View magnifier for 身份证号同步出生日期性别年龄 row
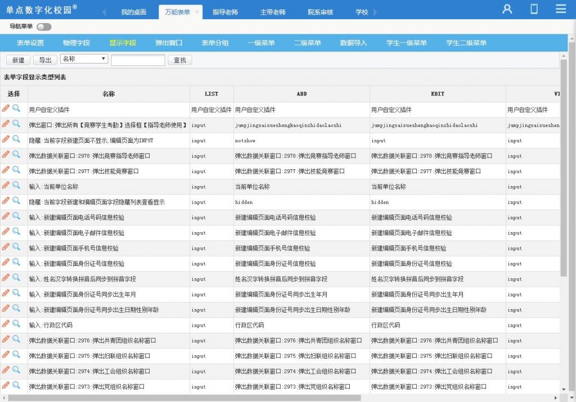 coord(16,308)
